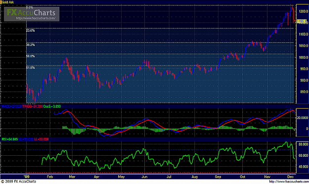Click the 850.0 price axis label
This screenshot has width=309, height=184.
pyautogui.click(x=304, y=92)
